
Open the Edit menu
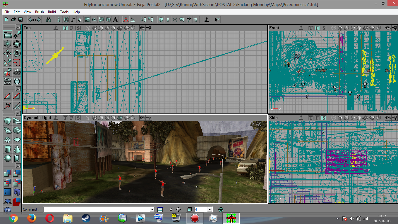pos(17,12)
